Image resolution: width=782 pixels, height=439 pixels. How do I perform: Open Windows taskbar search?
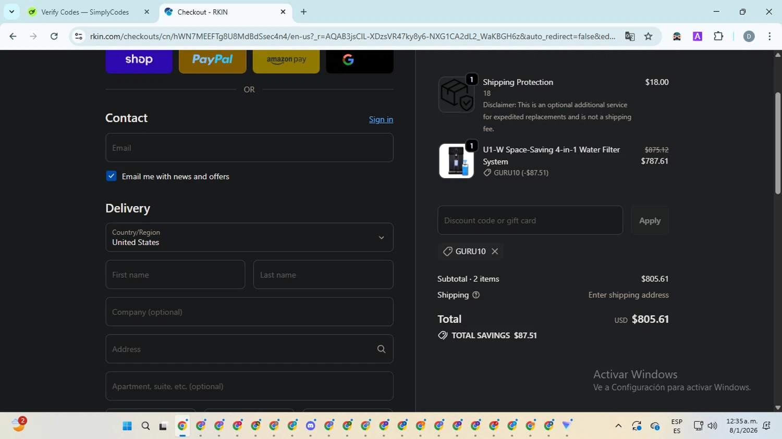pos(145,426)
